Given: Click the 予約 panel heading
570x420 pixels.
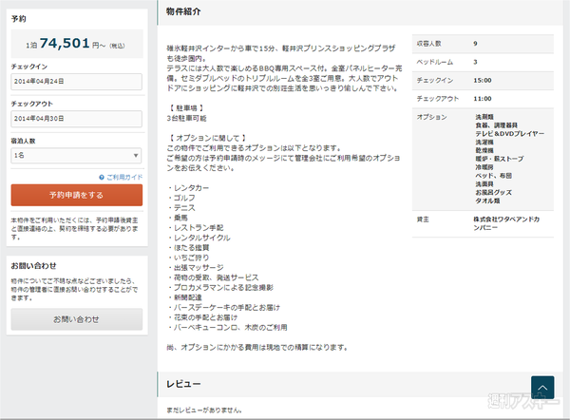Looking at the screenshot, I should pos(19,19).
